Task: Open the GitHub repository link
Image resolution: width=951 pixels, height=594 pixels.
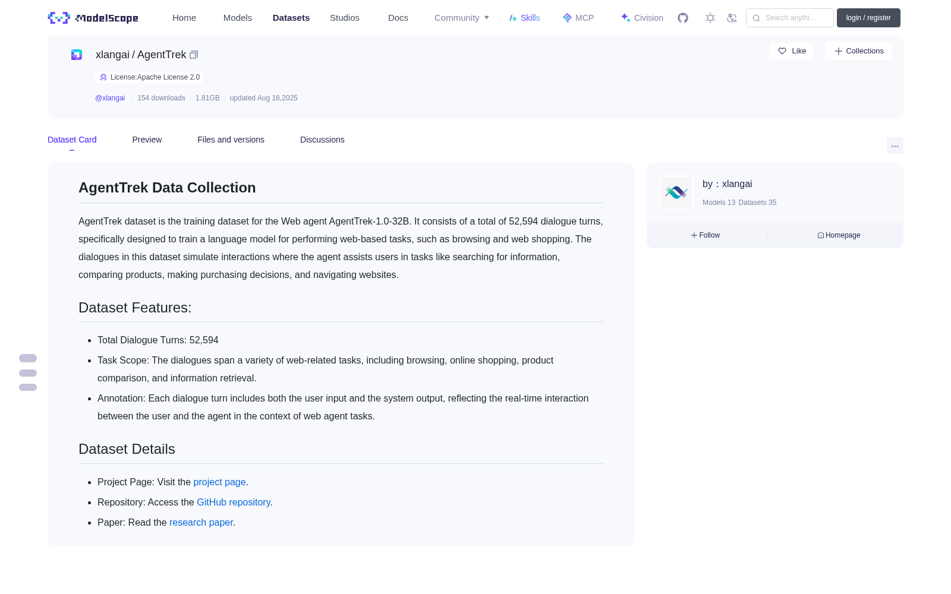Action: pyautogui.click(x=234, y=503)
